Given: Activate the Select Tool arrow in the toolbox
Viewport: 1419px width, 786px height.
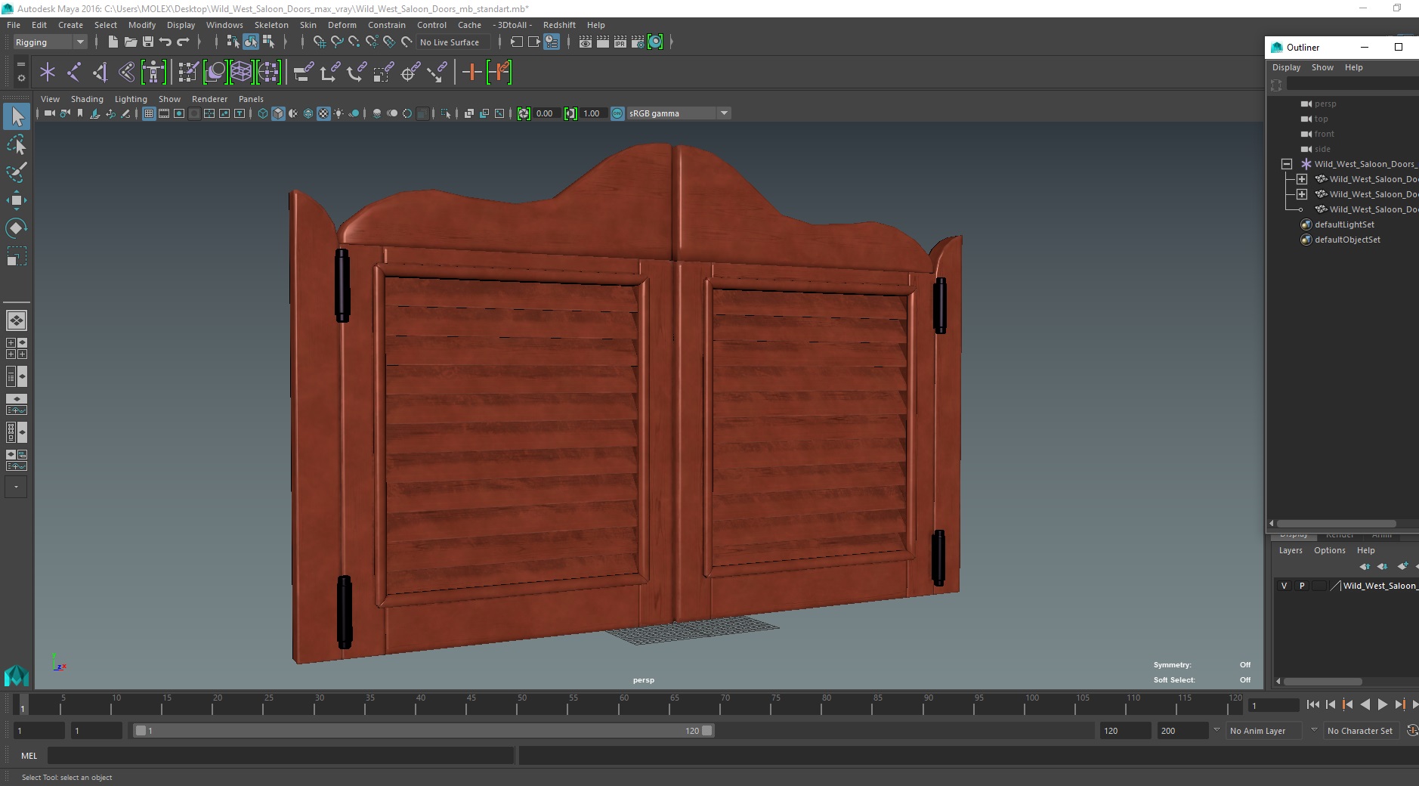Looking at the screenshot, I should [x=17, y=116].
